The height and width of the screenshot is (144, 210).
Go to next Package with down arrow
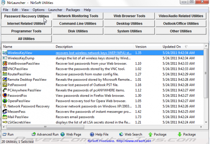[187, 134]
